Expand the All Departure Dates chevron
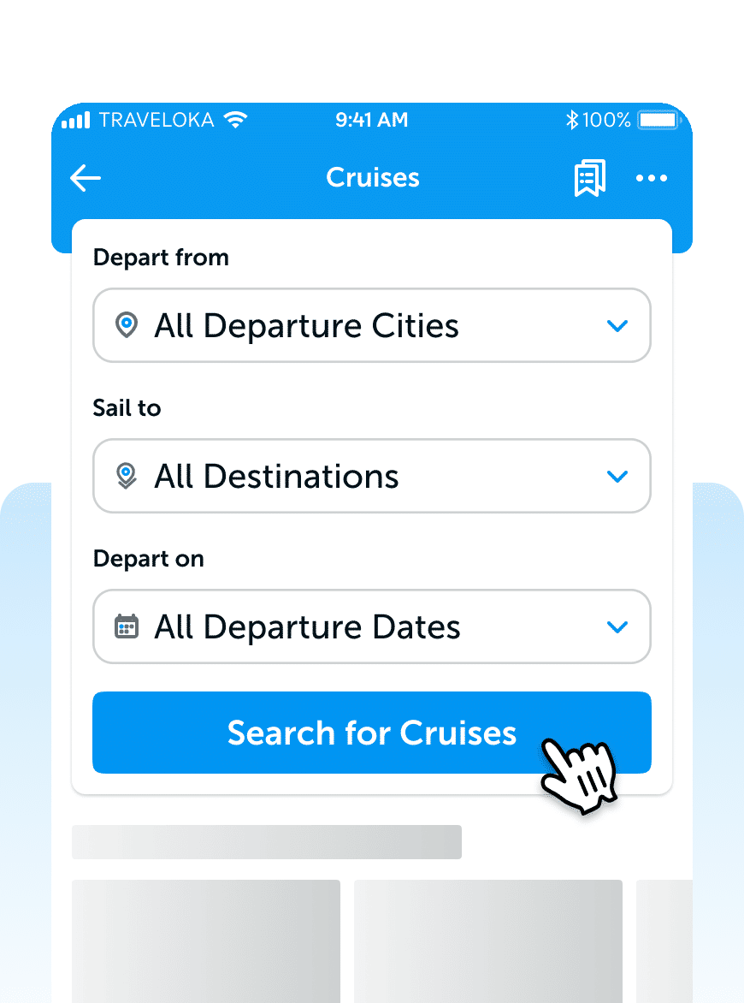 (617, 626)
